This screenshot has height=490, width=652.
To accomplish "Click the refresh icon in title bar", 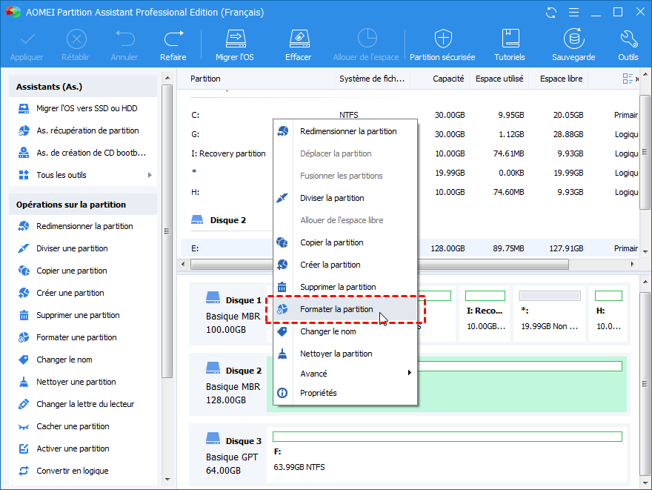I will pyautogui.click(x=550, y=13).
